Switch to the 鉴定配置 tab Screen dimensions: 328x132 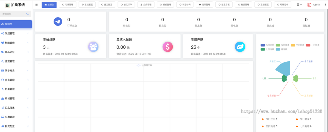[107, 5]
